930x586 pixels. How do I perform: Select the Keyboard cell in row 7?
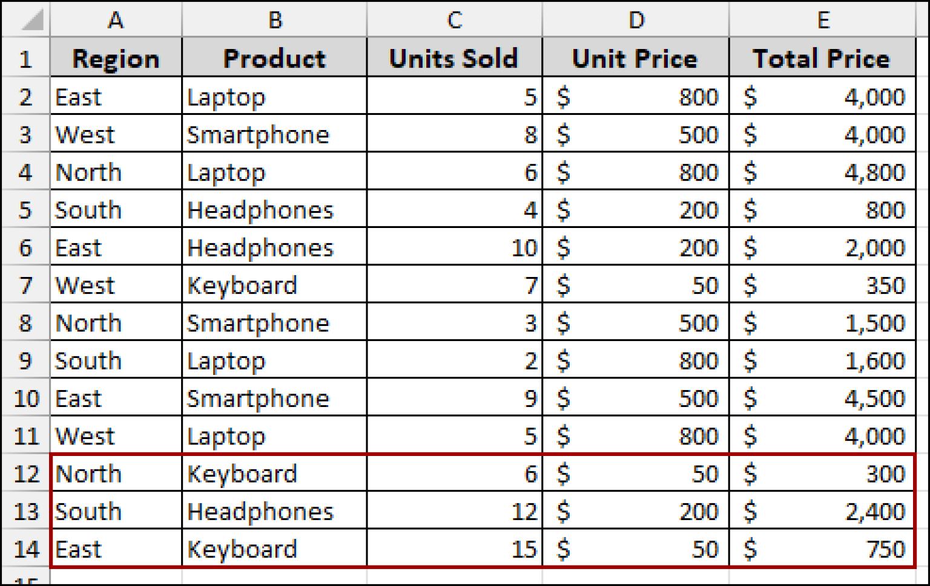point(274,284)
